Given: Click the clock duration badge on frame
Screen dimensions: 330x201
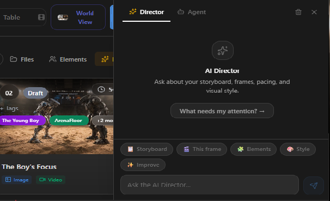Looking at the screenshot, I should pyautogui.click(x=103, y=89).
